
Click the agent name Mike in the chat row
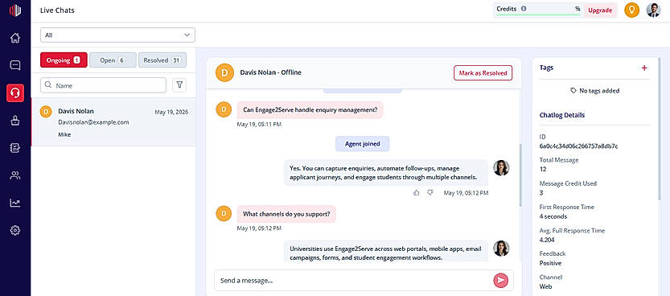(x=64, y=134)
